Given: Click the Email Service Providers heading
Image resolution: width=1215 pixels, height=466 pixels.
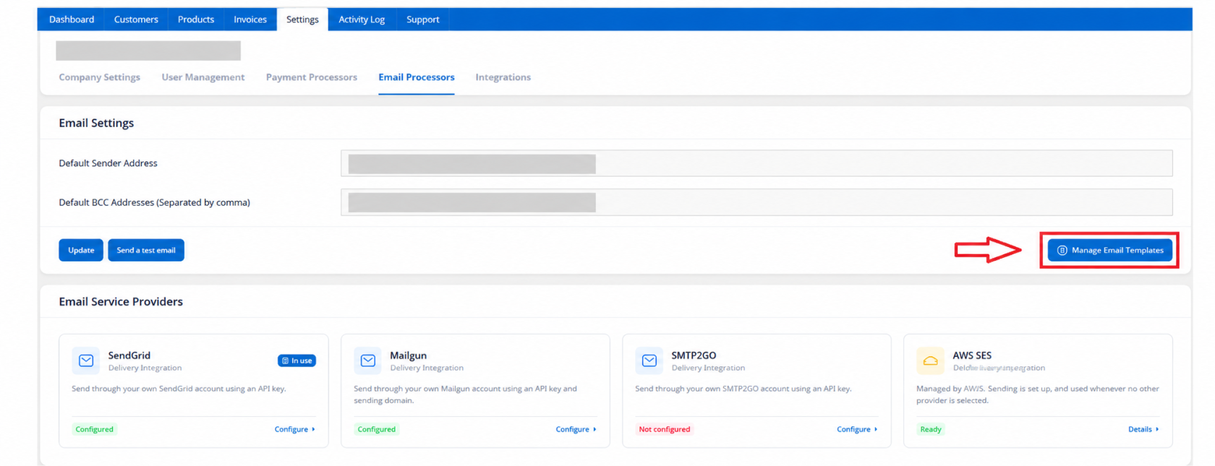Looking at the screenshot, I should [121, 301].
